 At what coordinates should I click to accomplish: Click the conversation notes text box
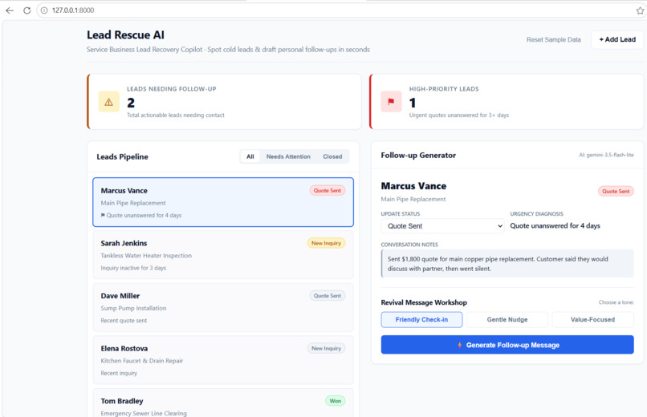coord(507,263)
